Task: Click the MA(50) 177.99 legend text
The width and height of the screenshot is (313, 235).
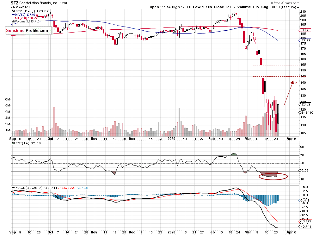Action: pyautogui.click(x=25, y=15)
